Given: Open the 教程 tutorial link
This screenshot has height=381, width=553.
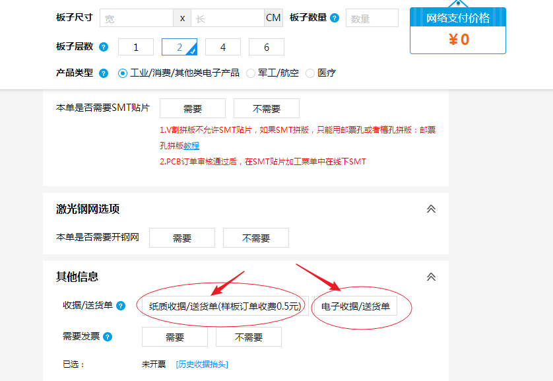Looking at the screenshot, I should pos(191,146).
